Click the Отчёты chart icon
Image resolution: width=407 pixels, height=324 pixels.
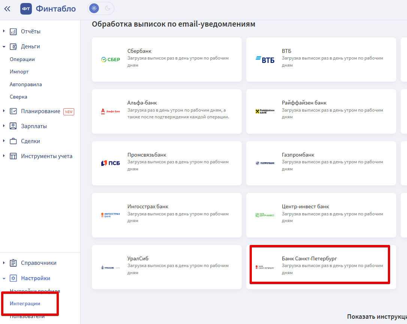click(x=13, y=31)
